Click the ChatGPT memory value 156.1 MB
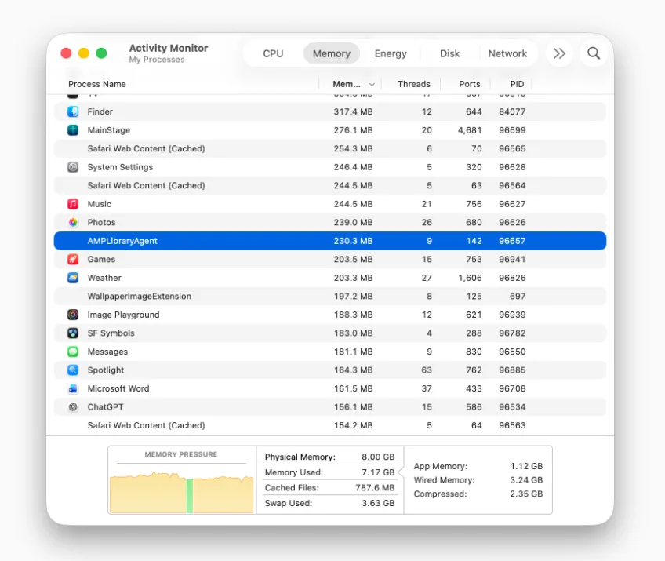Screen dimensions: 665x561 click(x=353, y=407)
